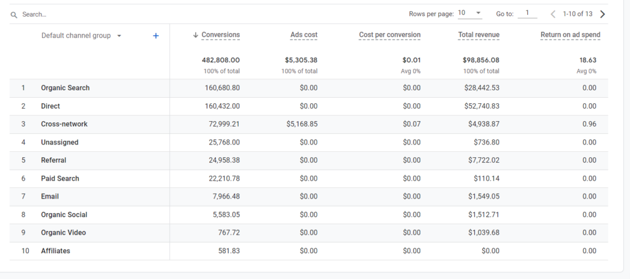Viewport: 630px width, 279px height.
Task: Sort by the Conversions column header
Action: pyautogui.click(x=221, y=35)
